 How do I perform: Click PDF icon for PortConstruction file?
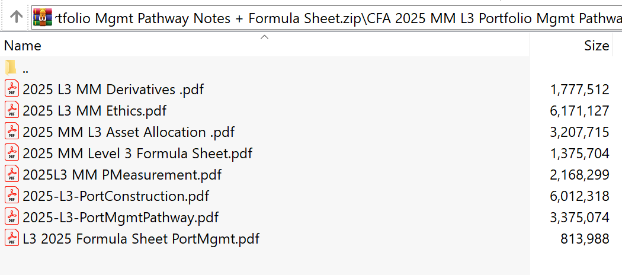[11, 196]
